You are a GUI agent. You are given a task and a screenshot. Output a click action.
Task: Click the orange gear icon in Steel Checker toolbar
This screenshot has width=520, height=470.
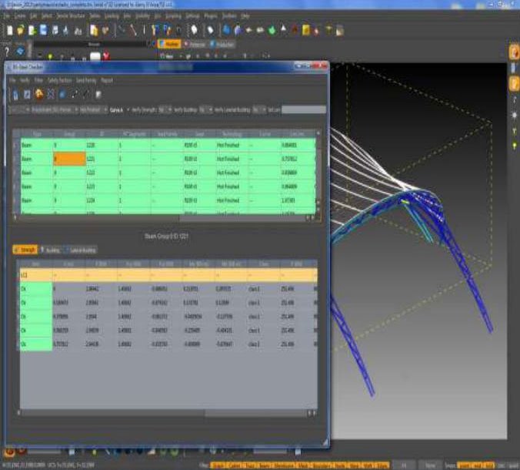coord(39,94)
